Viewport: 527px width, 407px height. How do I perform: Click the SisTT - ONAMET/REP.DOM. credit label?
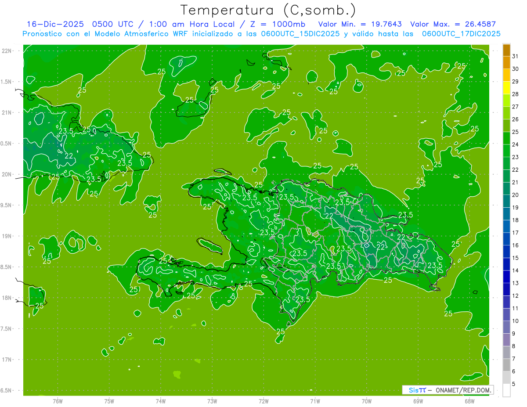coord(448,390)
